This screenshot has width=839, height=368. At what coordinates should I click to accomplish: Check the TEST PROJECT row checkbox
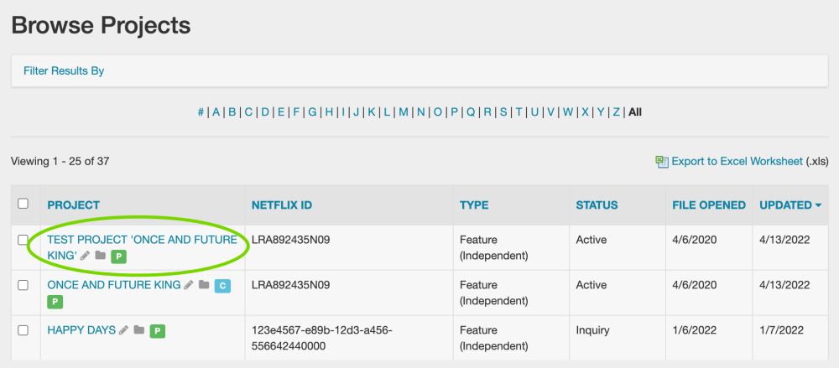pyautogui.click(x=23, y=240)
